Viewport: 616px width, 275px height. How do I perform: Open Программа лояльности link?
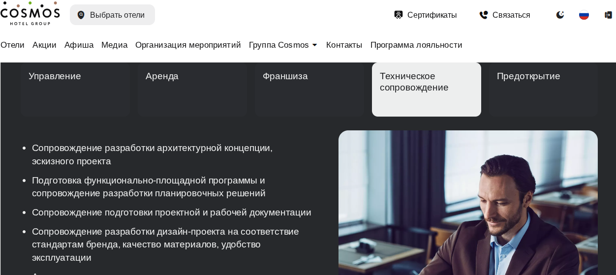click(x=416, y=45)
